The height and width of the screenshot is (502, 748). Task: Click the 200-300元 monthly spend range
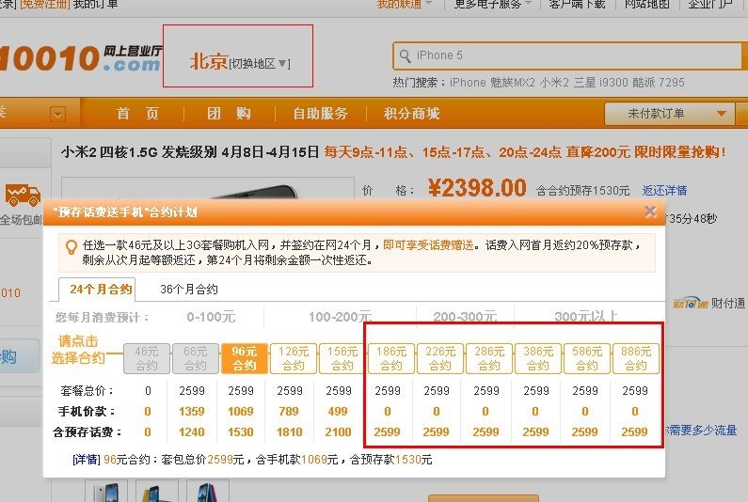click(465, 317)
